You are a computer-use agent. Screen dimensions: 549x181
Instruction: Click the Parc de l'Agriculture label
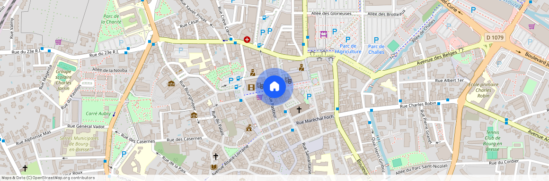(x=348, y=49)
